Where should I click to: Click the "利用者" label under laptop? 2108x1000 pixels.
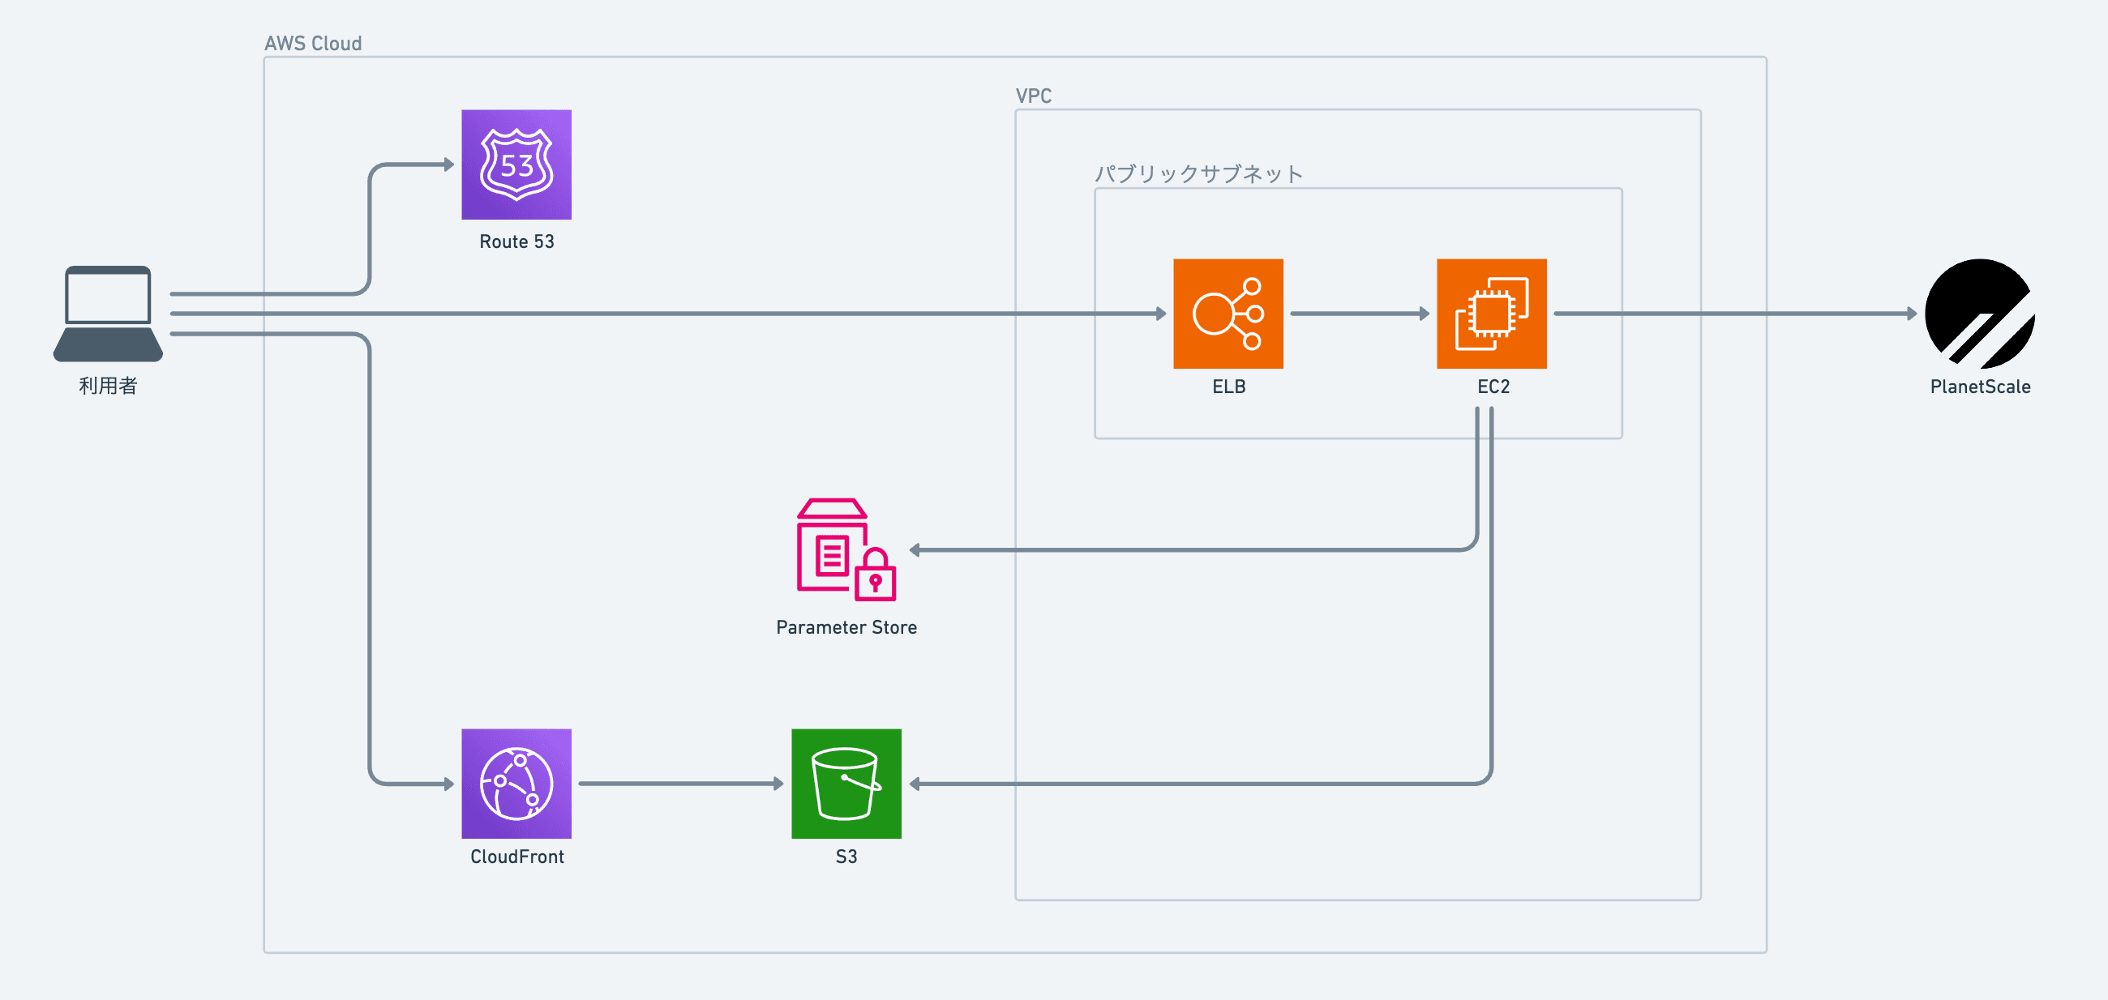point(108,386)
